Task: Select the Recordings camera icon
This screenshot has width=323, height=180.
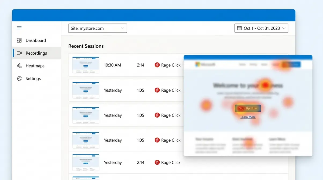Action: (19, 53)
